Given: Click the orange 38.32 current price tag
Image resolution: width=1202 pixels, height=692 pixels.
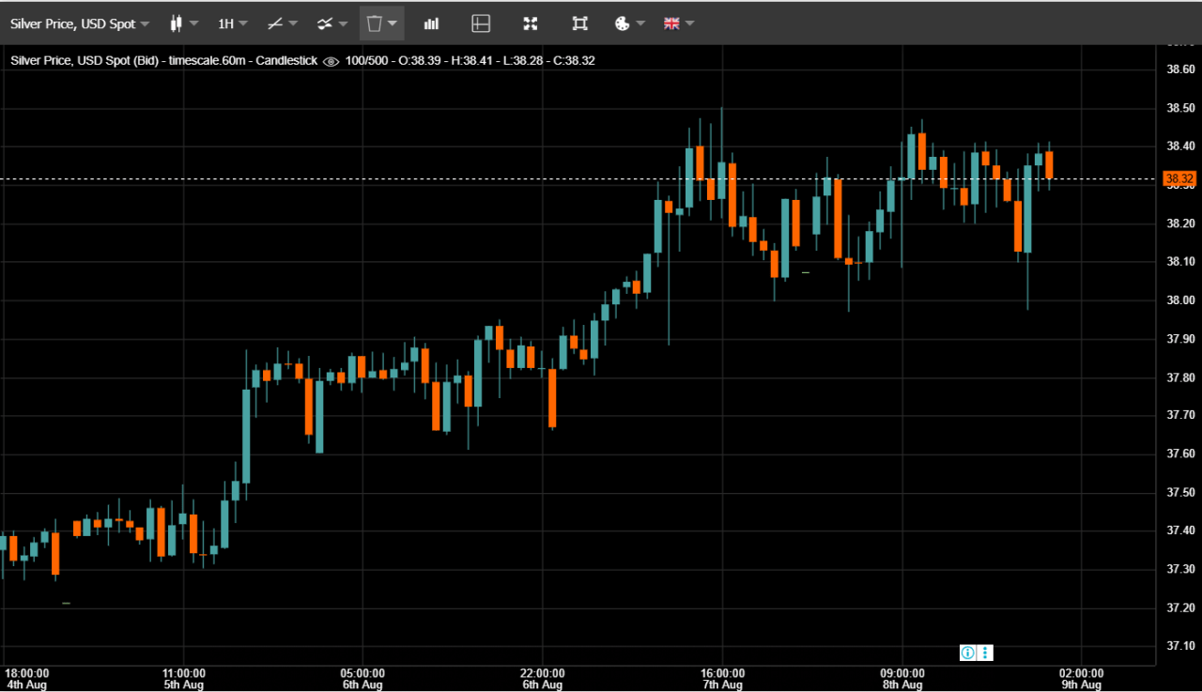Looking at the screenshot, I should point(1179,178).
